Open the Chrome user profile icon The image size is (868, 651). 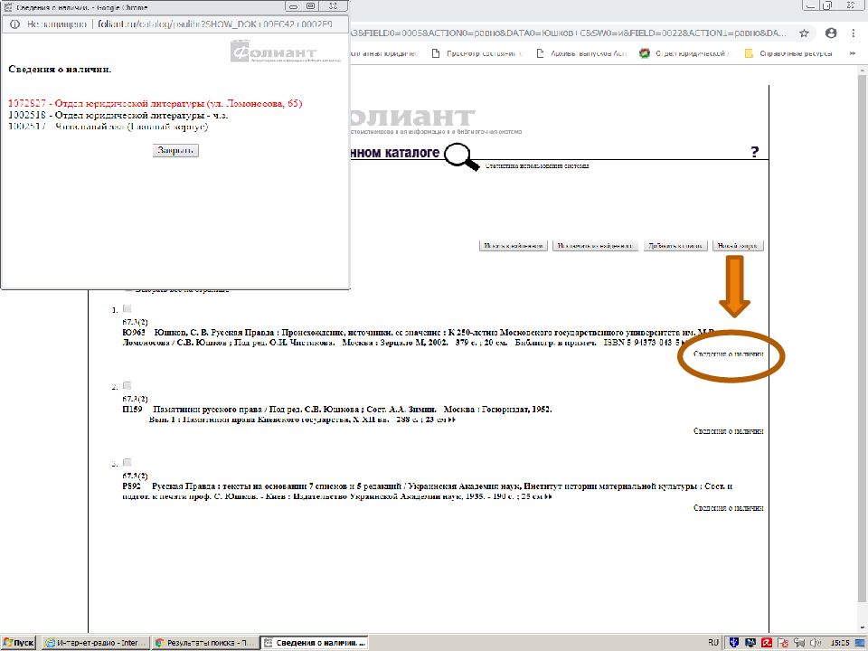coord(831,33)
